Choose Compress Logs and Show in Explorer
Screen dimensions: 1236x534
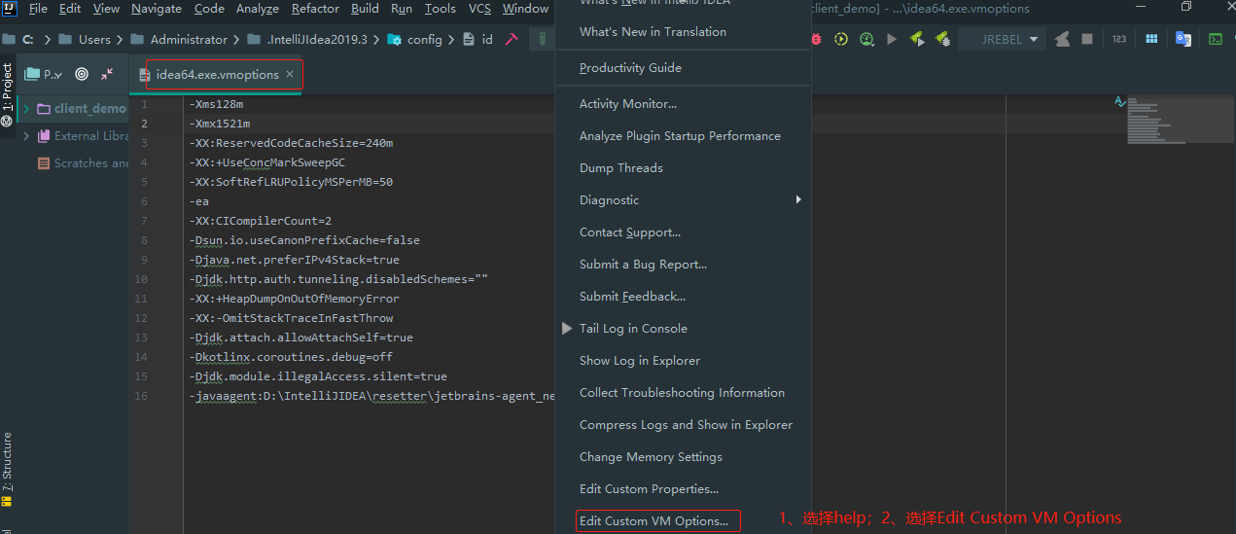click(686, 425)
